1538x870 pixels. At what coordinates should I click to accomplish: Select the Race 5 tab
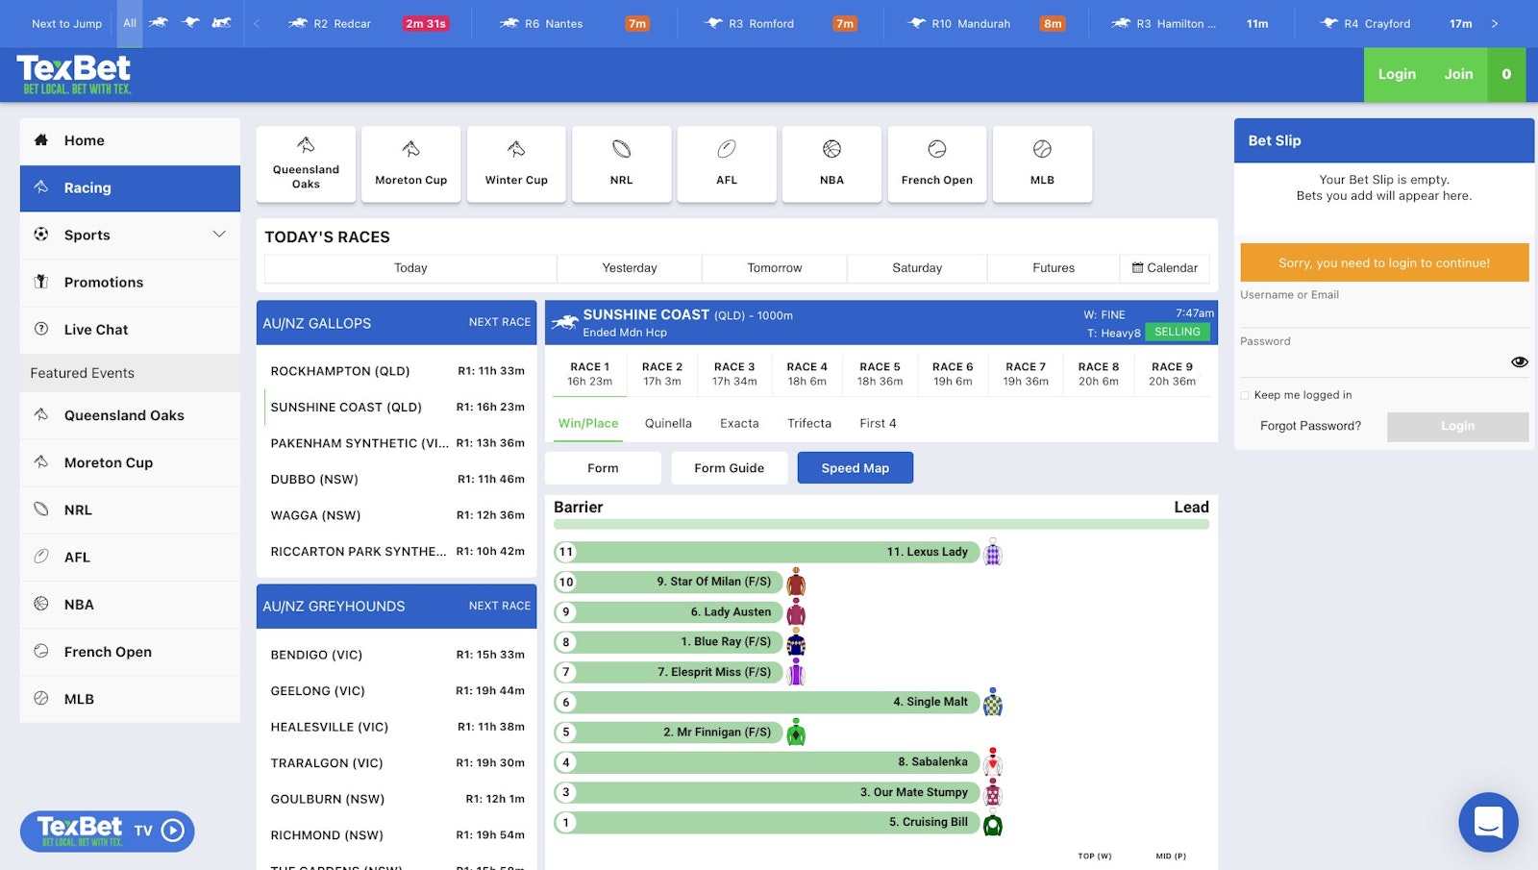point(880,374)
